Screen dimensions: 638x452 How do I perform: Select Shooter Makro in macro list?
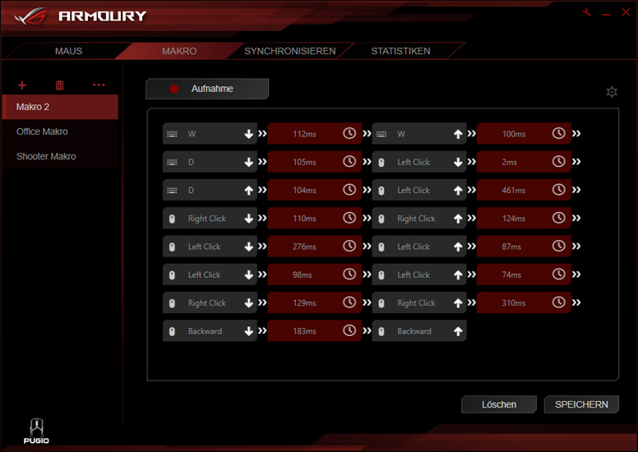coord(60,157)
